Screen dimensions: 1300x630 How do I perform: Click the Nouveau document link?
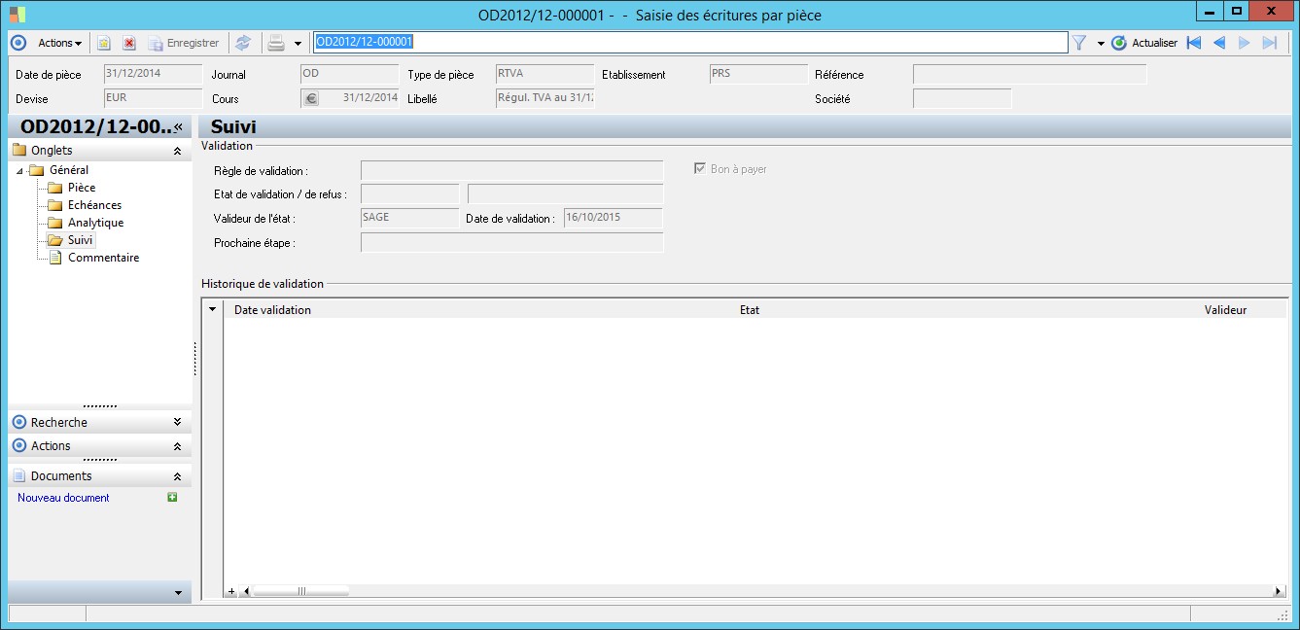(x=63, y=498)
